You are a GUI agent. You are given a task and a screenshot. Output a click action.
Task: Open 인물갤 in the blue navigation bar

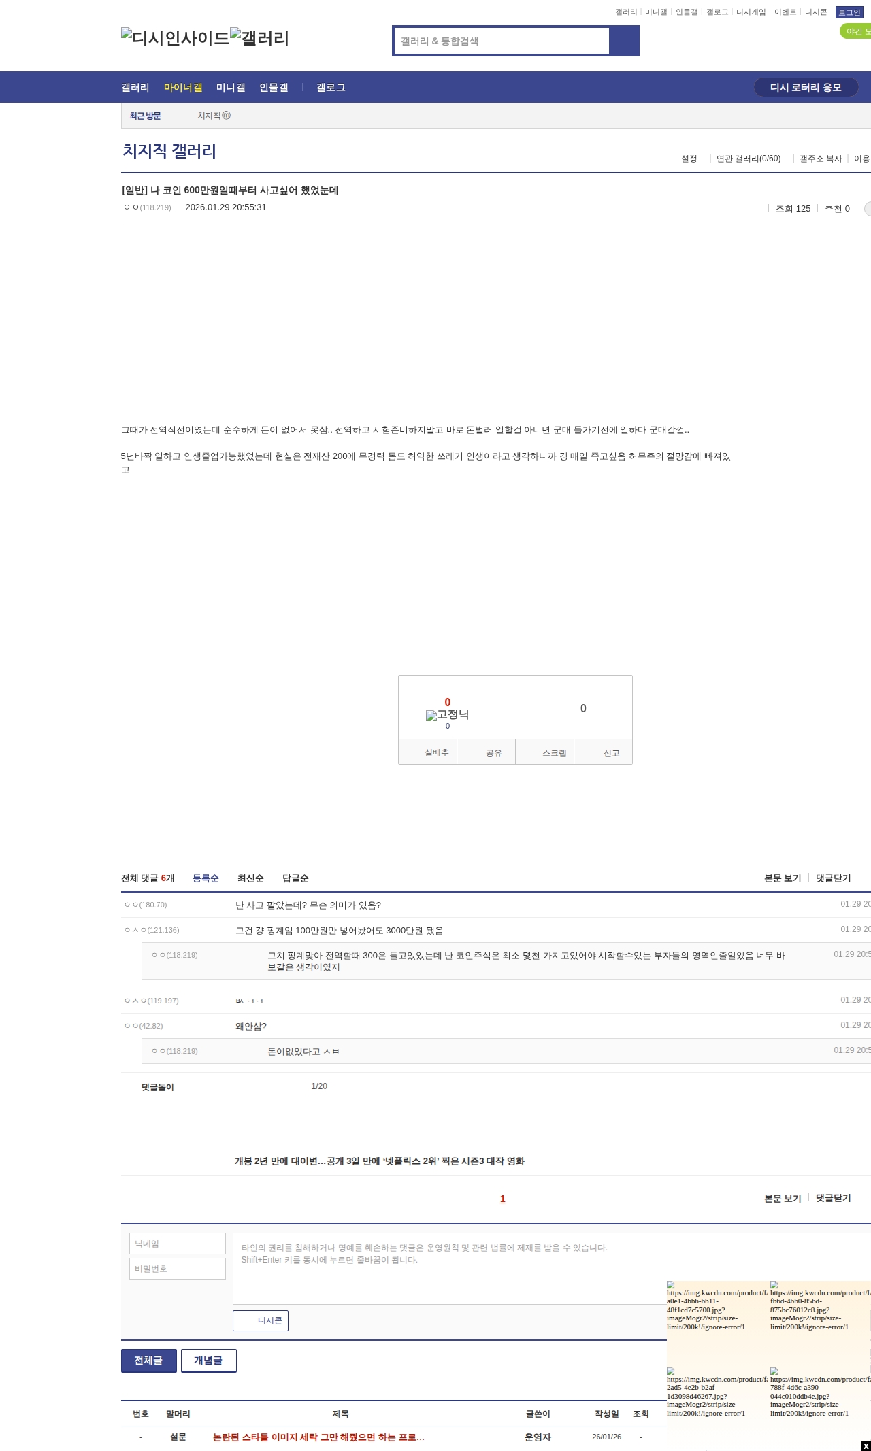[274, 87]
